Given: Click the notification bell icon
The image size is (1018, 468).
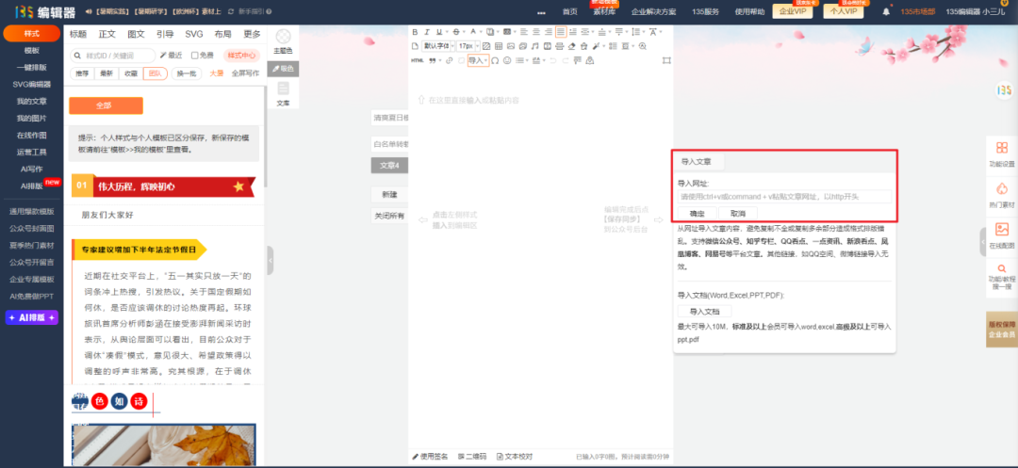Looking at the screenshot, I should (x=885, y=11).
